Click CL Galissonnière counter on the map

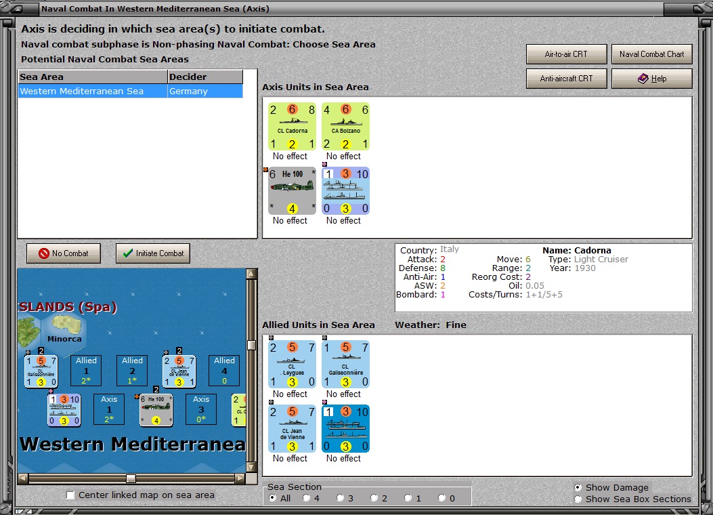[41, 371]
